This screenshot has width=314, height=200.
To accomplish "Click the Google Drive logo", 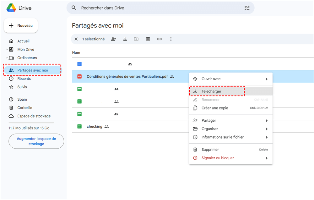I will tap(12, 8).
